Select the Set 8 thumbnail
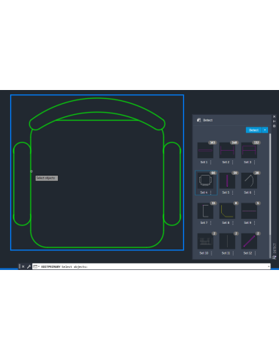 click(227, 211)
